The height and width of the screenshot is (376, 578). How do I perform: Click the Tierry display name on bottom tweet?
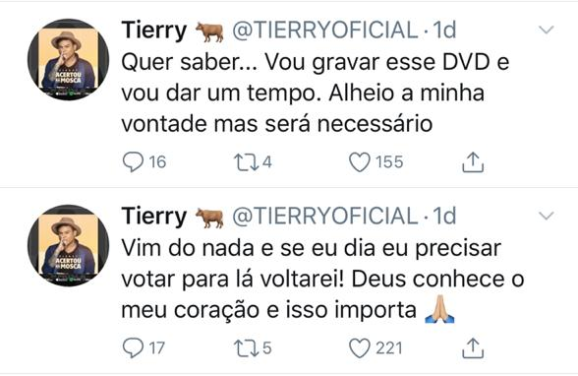154,217
